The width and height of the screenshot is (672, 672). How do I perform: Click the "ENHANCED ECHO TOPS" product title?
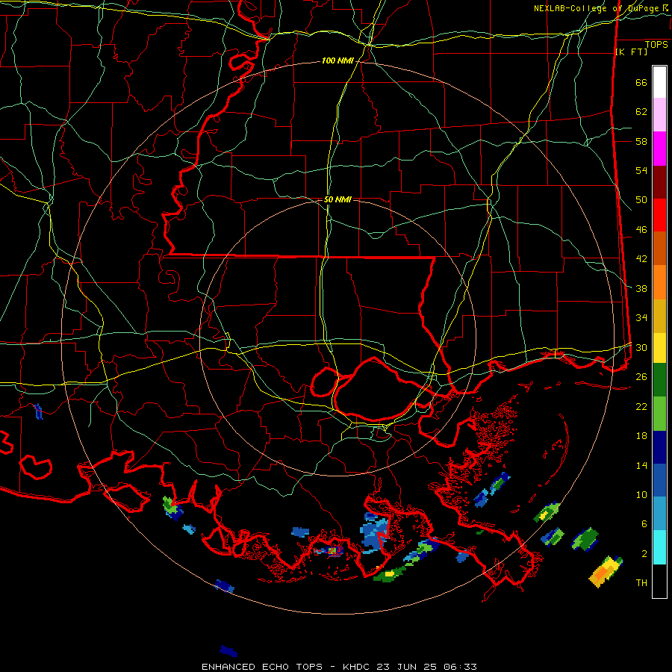tap(262, 667)
